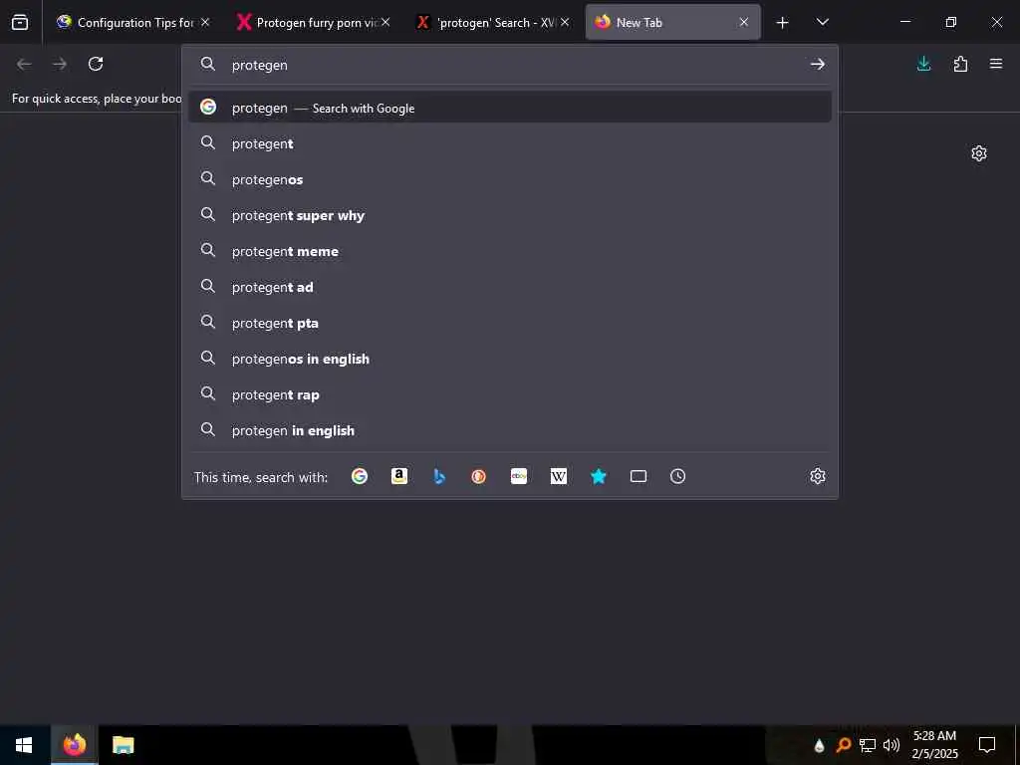The image size is (1020, 765).
Task: Select the 'protegent' suggestion
Action: tap(509, 143)
